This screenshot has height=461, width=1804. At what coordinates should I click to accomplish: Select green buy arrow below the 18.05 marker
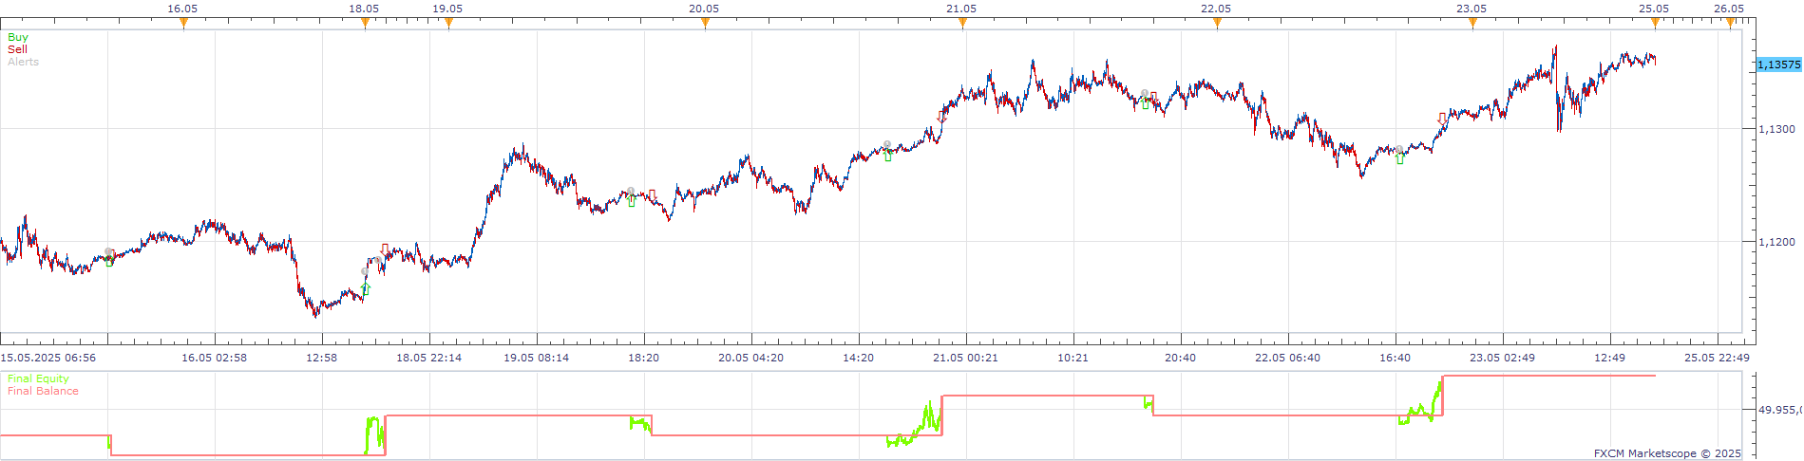click(x=366, y=288)
